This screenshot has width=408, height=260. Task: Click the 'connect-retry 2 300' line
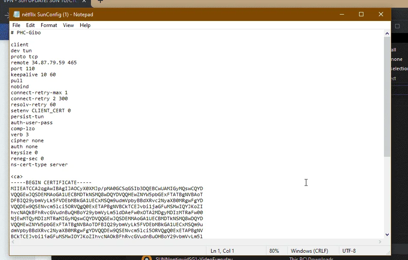pos(39,99)
